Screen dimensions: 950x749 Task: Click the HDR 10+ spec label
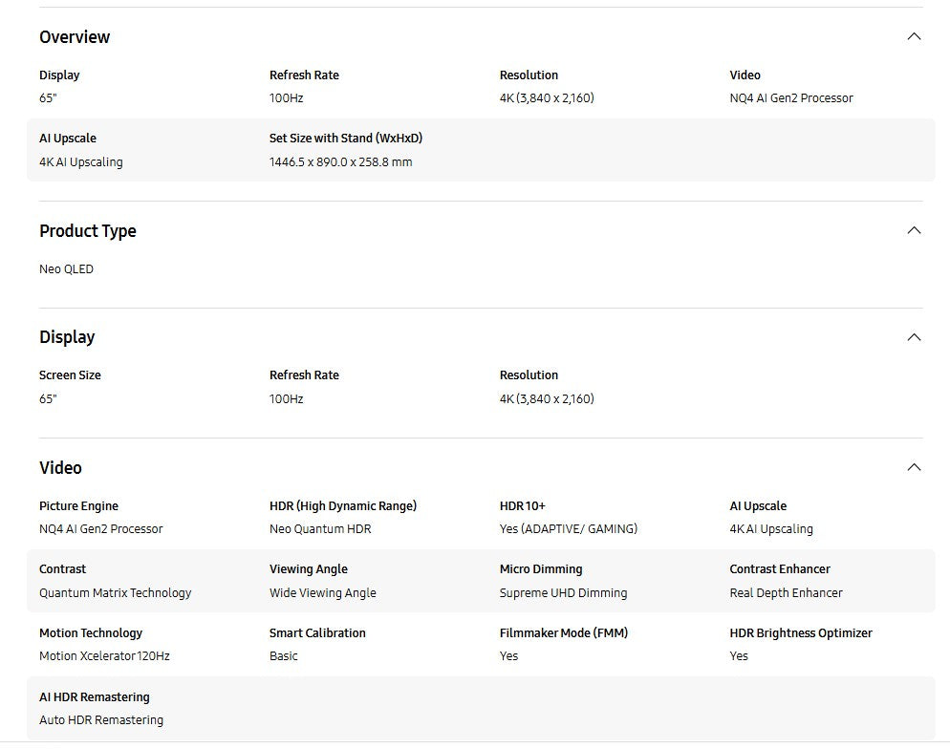(x=523, y=506)
